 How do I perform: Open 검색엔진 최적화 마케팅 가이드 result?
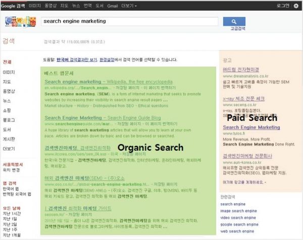coord(78,208)
